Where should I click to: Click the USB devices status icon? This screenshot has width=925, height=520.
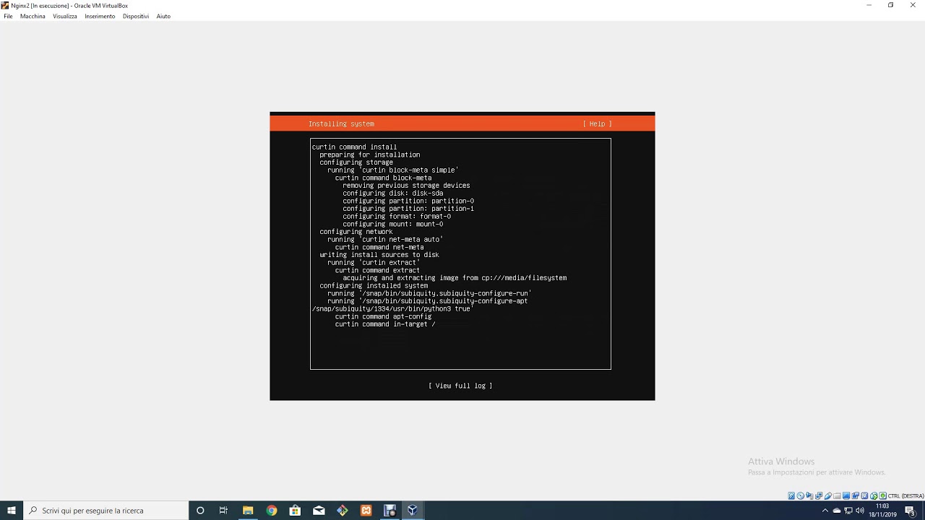pos(828,496)
